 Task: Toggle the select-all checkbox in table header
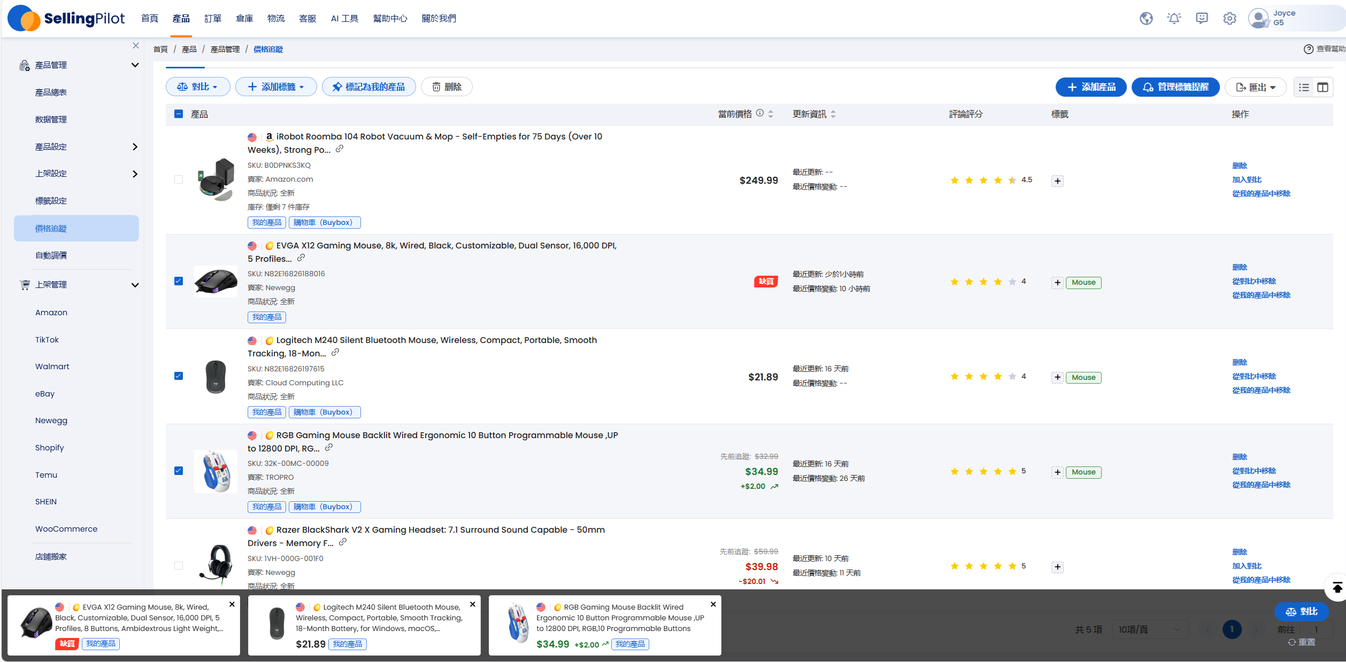179,114
